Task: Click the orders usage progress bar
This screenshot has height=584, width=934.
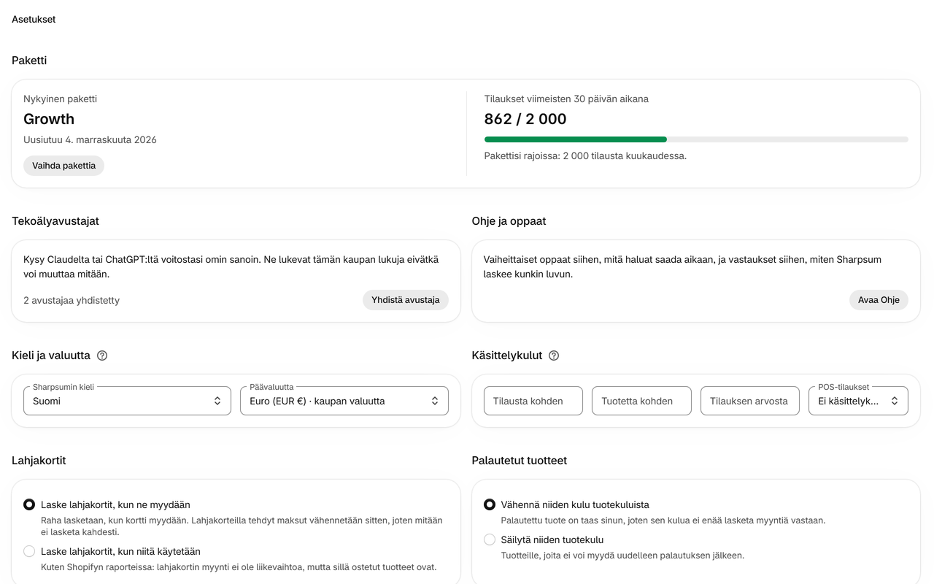Action: click(x=696, y=139)
